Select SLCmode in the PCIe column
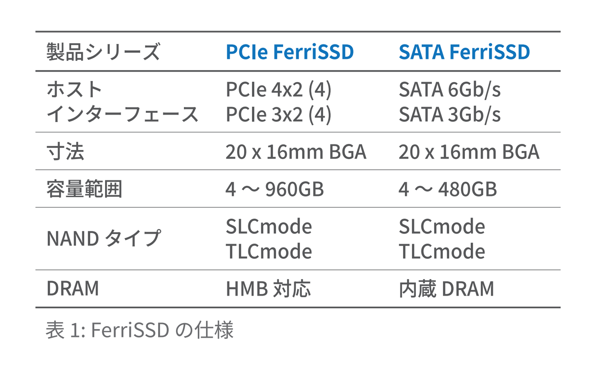Viewport: 611px width, 368px height. (268, 226)
